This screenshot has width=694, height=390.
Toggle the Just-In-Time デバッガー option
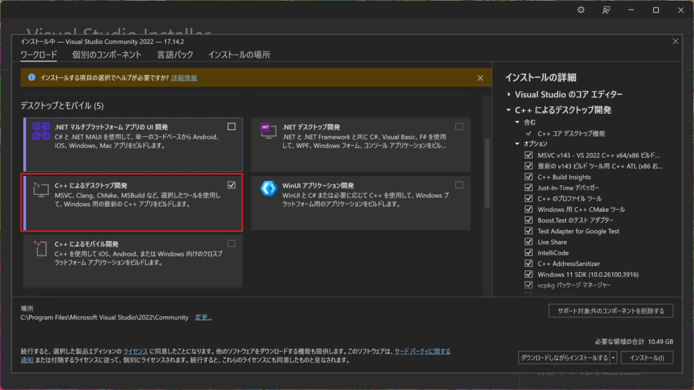click(529, 188)
